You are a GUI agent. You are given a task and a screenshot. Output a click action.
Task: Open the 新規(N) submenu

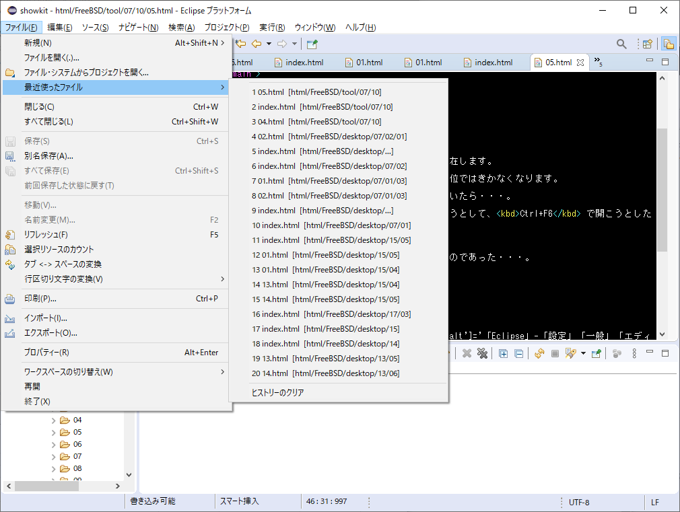[115, 43]
